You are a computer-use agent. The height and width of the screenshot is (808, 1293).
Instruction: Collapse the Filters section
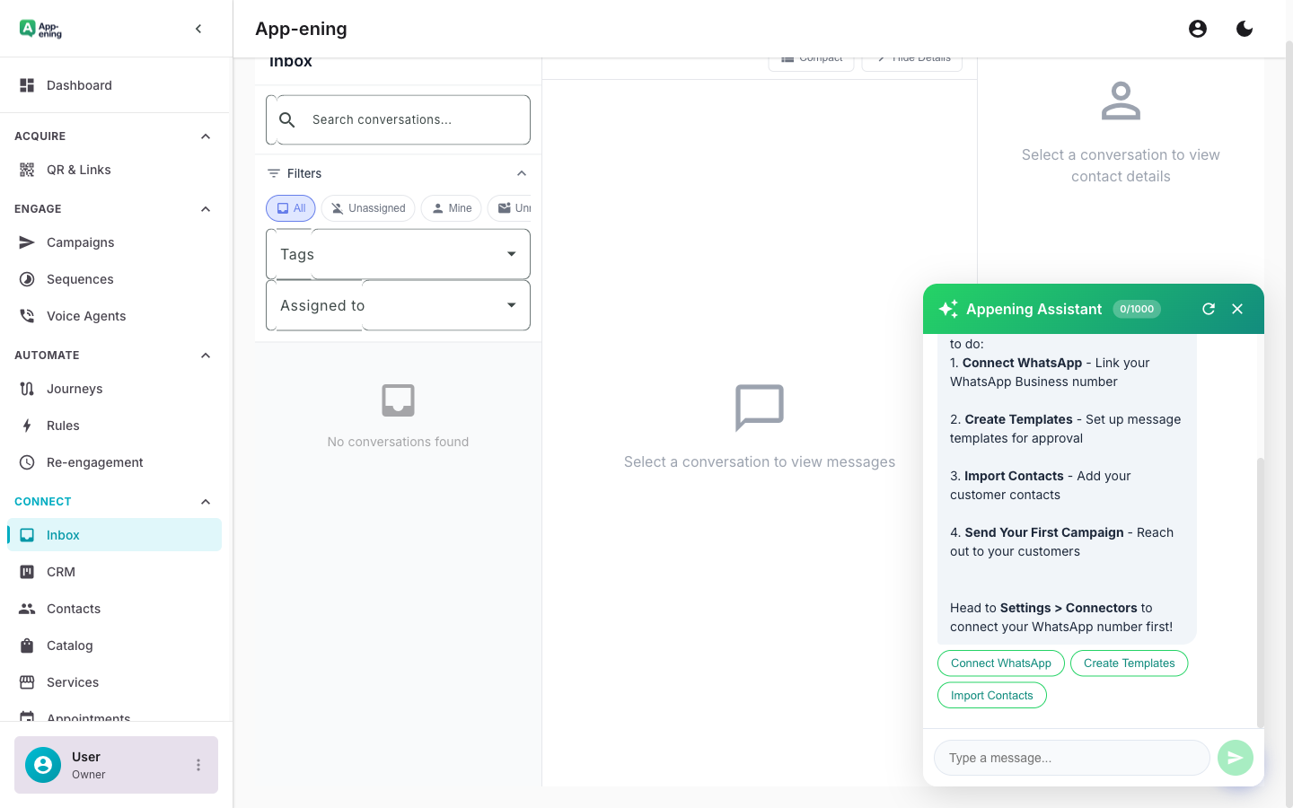pyautogui.click(x=522, y=172)
